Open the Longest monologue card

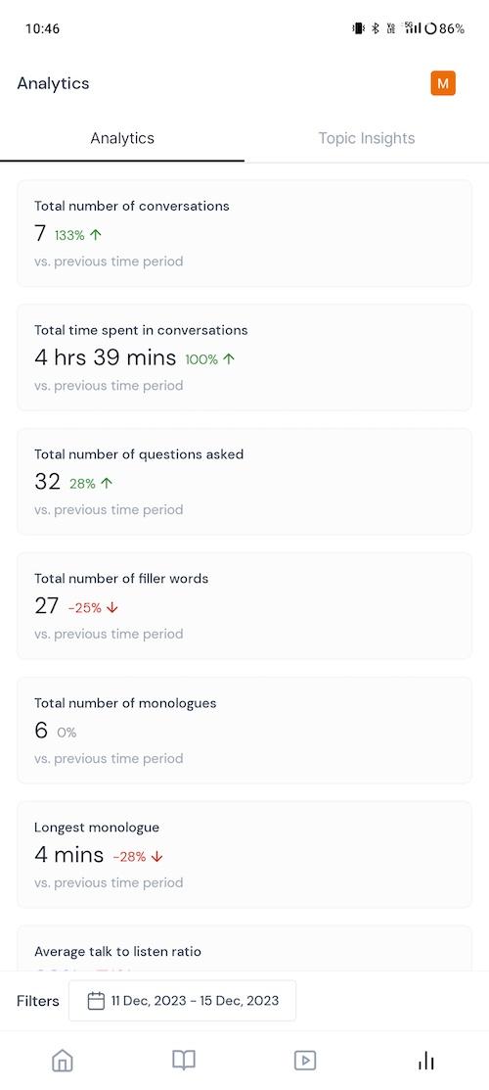[x=244, y=855]
